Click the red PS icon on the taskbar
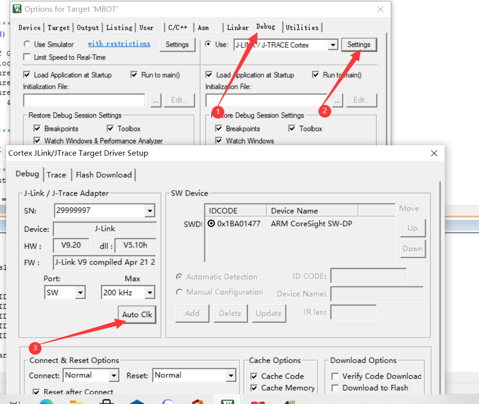 (x=258, y=401)
